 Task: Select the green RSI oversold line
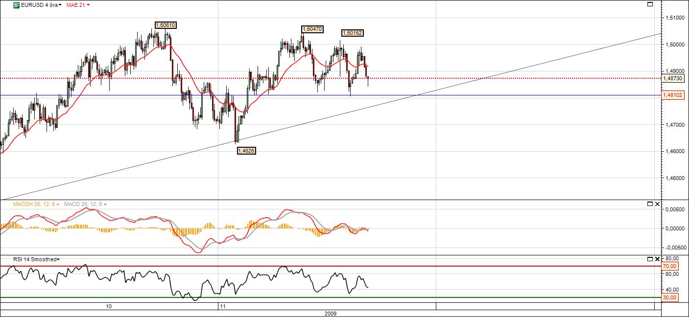(x=331, y=297)
